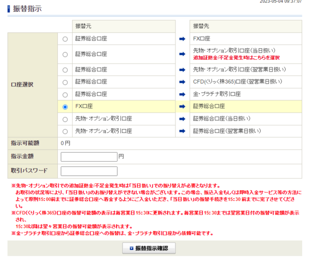
Task: Click the 振替先 column header
Action: (x=245, y=26)
